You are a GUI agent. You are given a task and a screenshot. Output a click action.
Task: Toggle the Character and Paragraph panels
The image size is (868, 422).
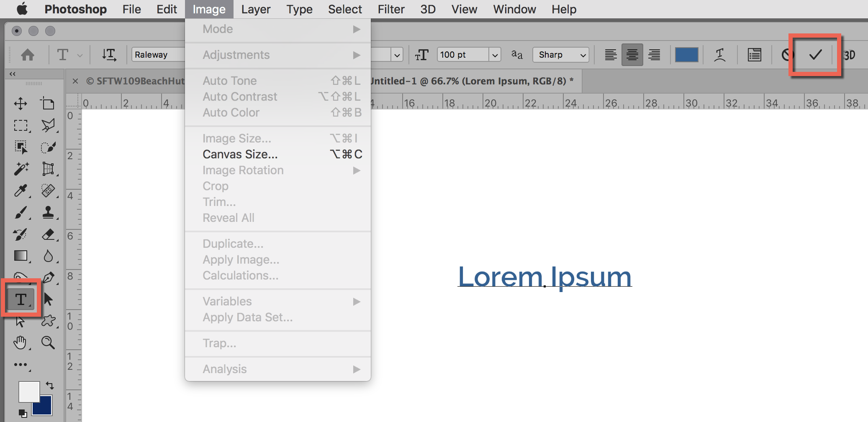[754, 54]
